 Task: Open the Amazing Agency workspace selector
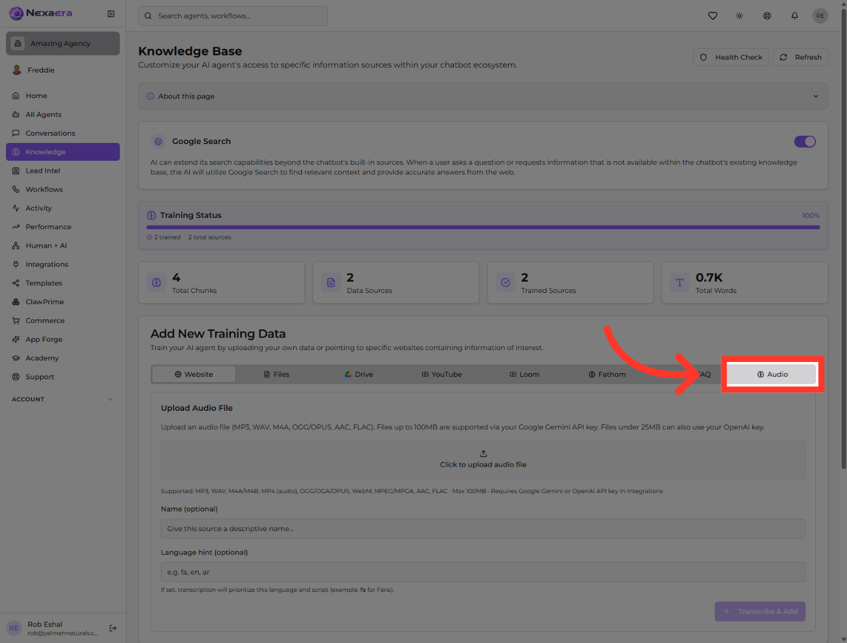click(63, 43)
